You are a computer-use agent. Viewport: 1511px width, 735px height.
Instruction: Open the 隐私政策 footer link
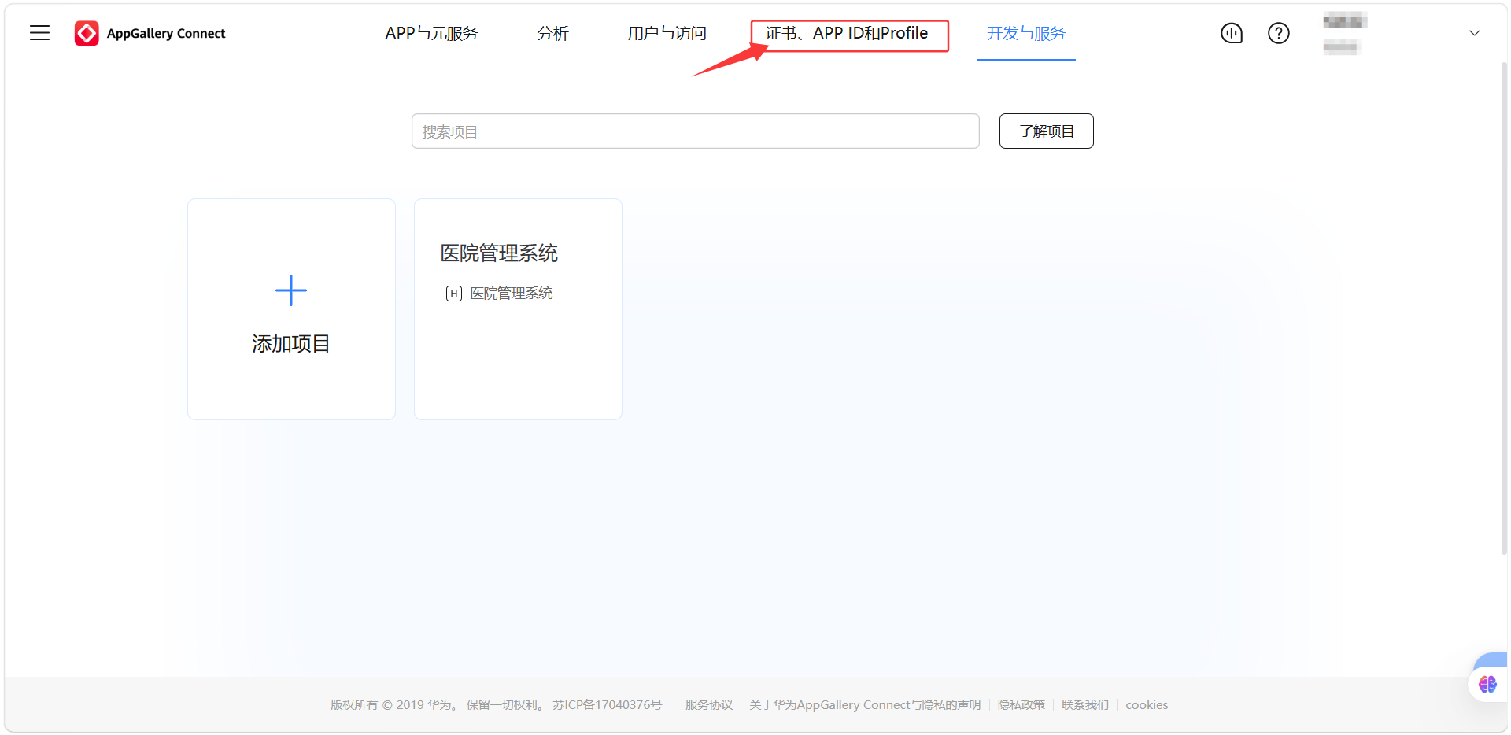point(1021,705)
